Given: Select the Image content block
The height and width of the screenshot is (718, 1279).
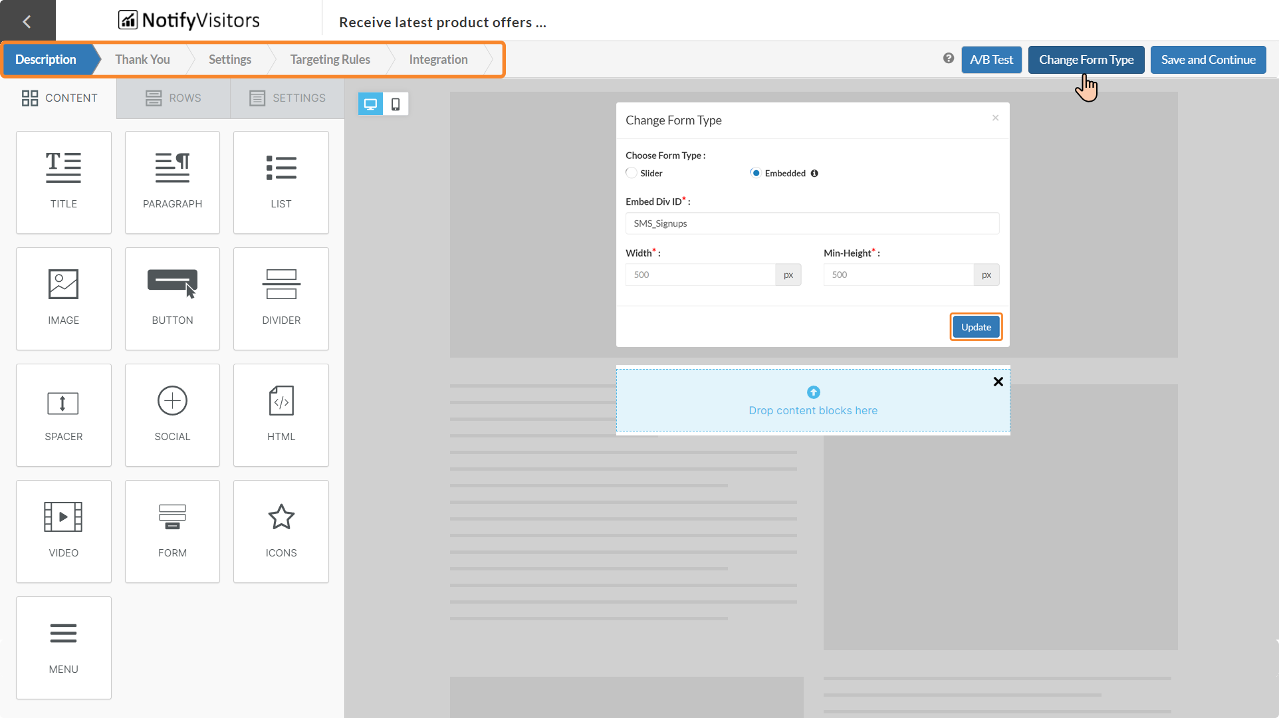Looking at the screenshot, I should click(x=64, y=299).
